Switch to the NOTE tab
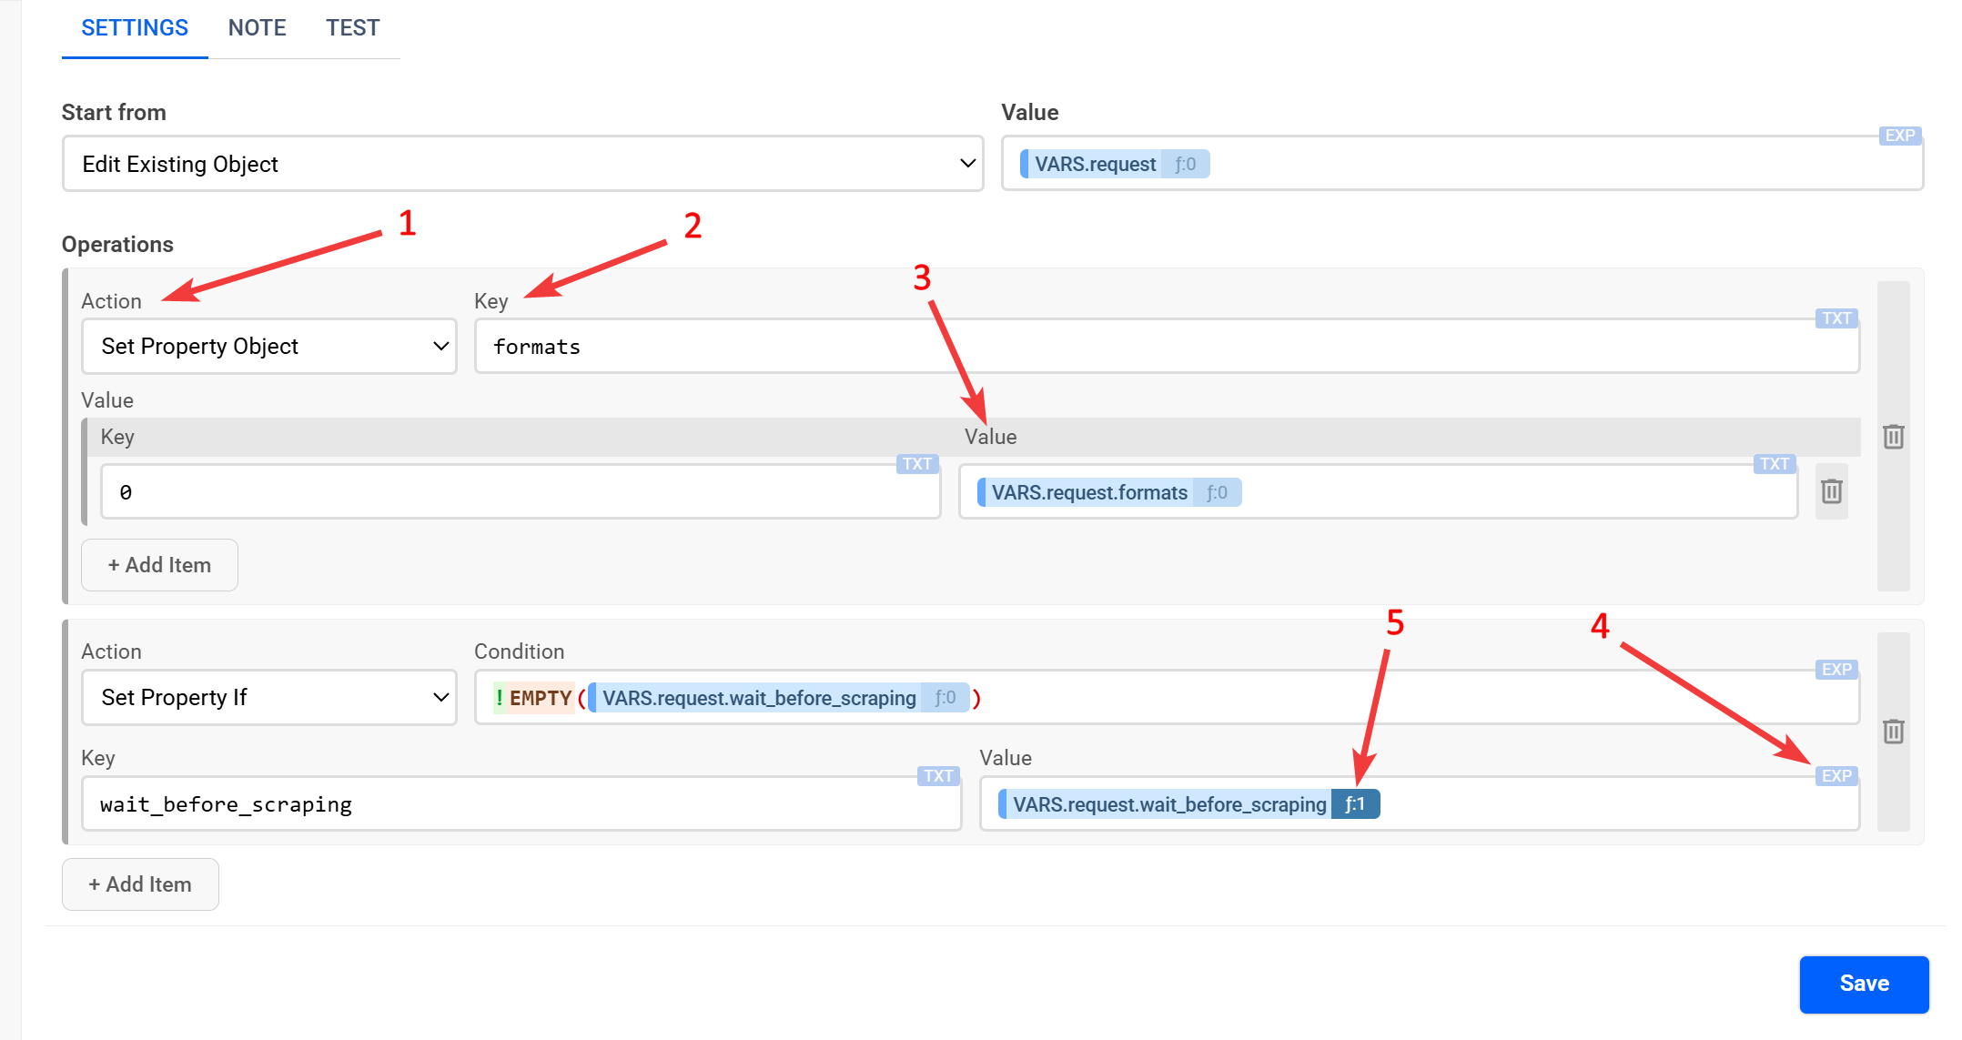 (x=257, y=28)
